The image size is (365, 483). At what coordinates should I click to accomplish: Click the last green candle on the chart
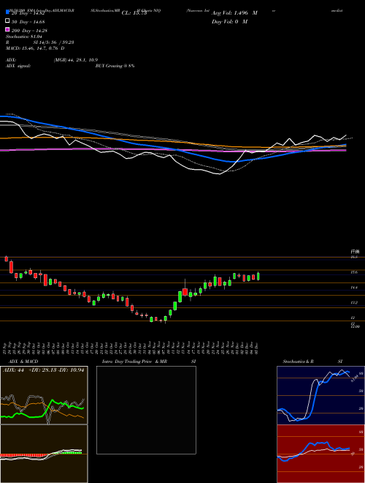258,276
